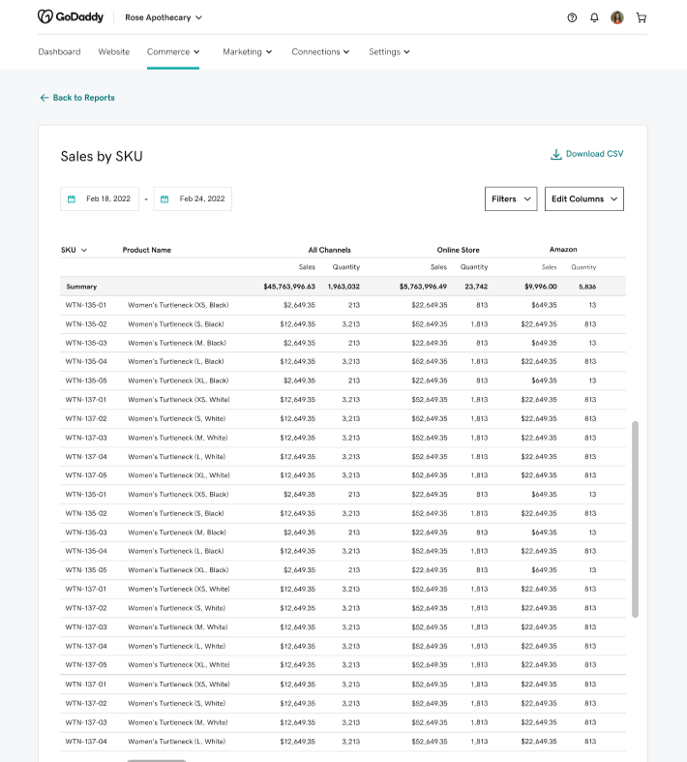Go to the Dashboard tab
The height and width of the screenshot is (762, 687).
click(59, 52)
